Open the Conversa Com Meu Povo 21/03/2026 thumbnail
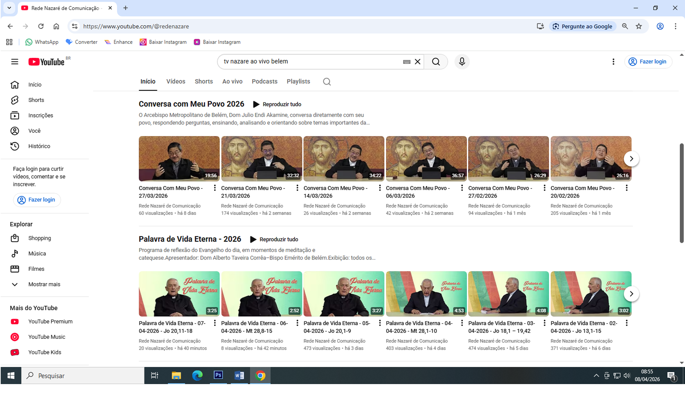The width and height of the screenshot is (685, 403). [262, 158]
